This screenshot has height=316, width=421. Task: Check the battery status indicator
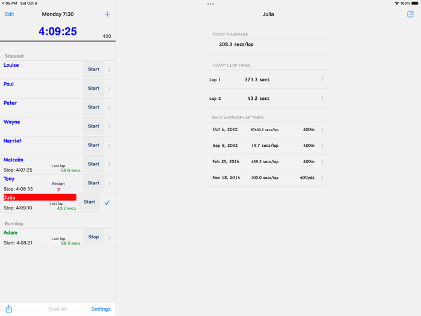pos(415,3)
